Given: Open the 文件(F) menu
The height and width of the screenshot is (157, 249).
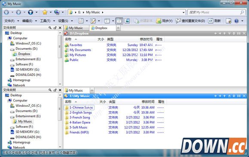Looking at the screenshot, I should 9,21.
